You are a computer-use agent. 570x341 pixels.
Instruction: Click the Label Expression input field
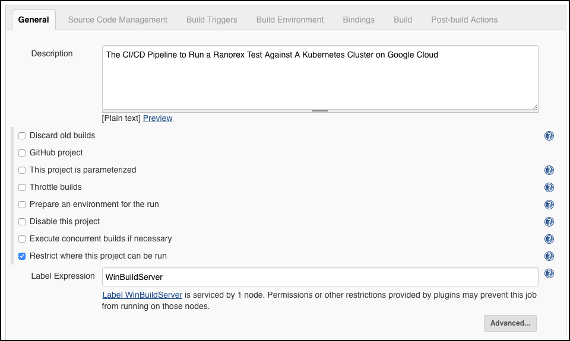pyautogui.click(x=320, y=277)
